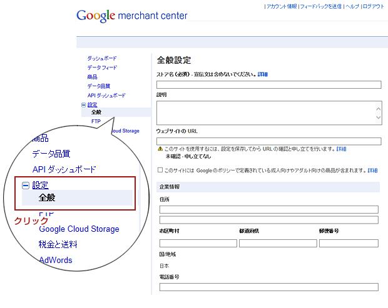
Task: Click the 日本 value under 国/地域
Action: point(165,266)
